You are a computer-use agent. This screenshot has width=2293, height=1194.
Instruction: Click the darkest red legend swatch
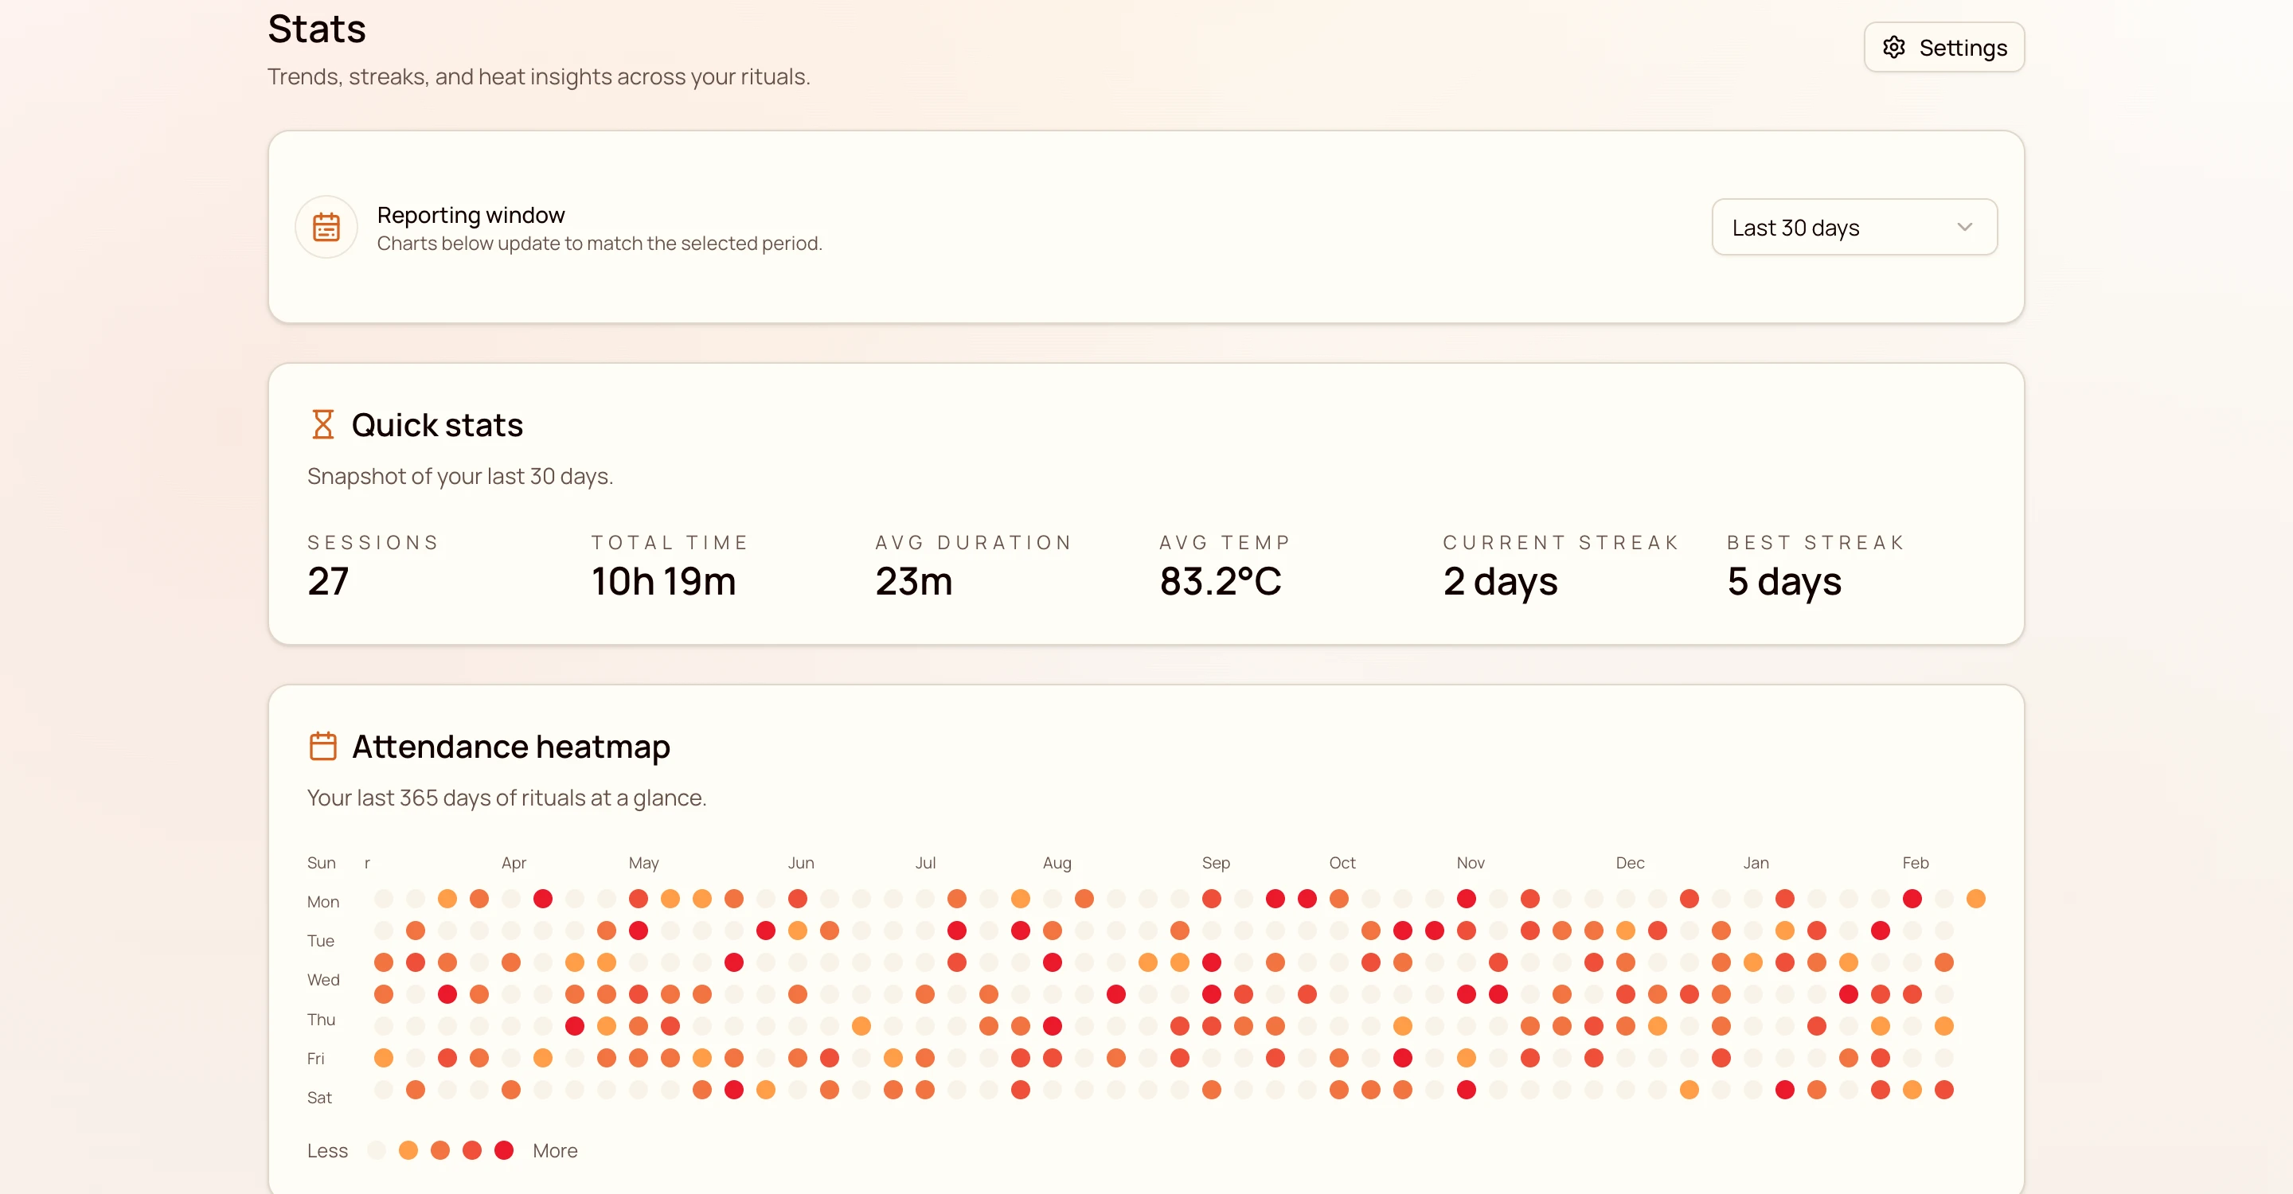coord(504,1150)
